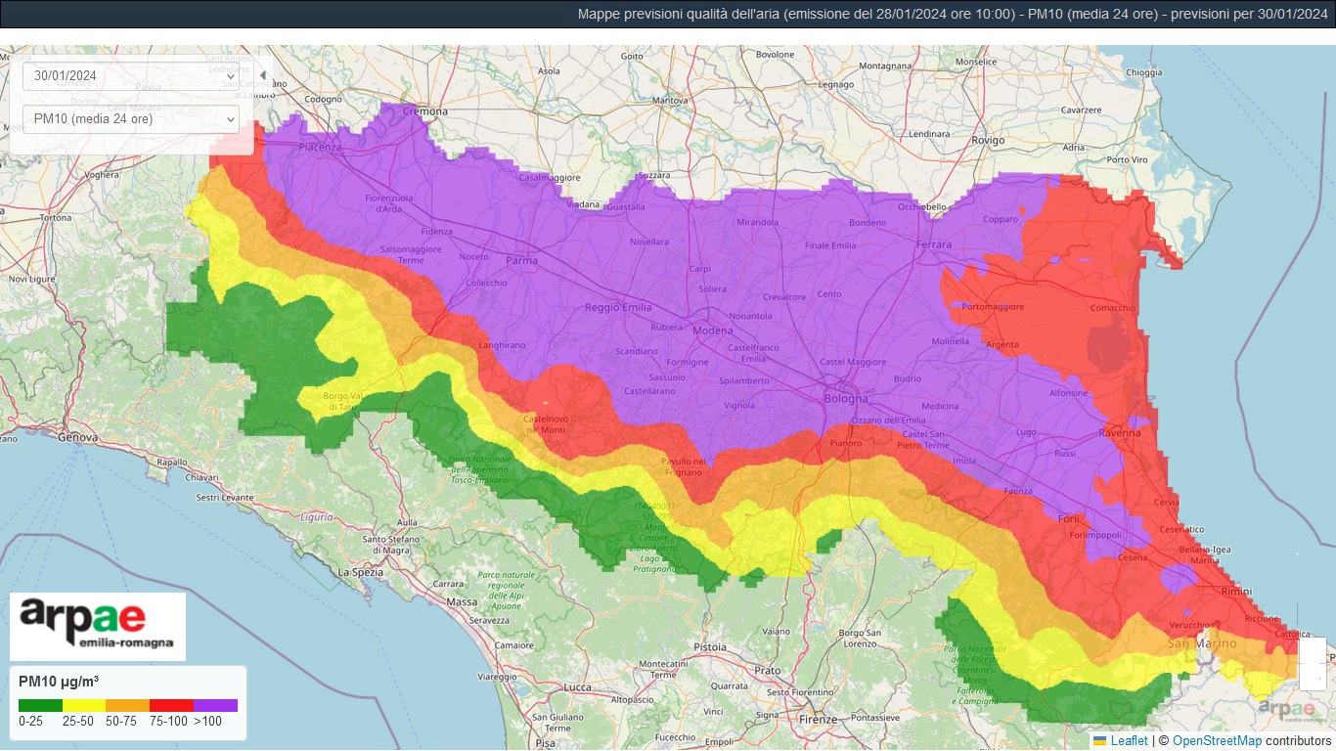Click the purple >100 legend swatch

[x=215, y=705]
